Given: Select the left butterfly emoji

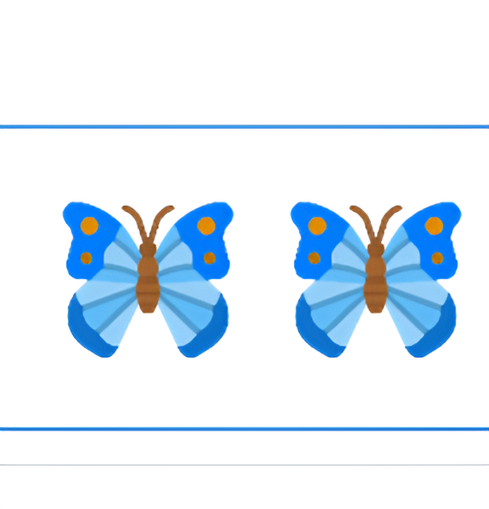Looking at the screenshot, I should pyautogui.click(x=148, y=280).
